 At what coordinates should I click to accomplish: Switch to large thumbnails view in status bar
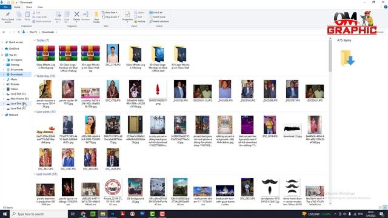point(385,208)
